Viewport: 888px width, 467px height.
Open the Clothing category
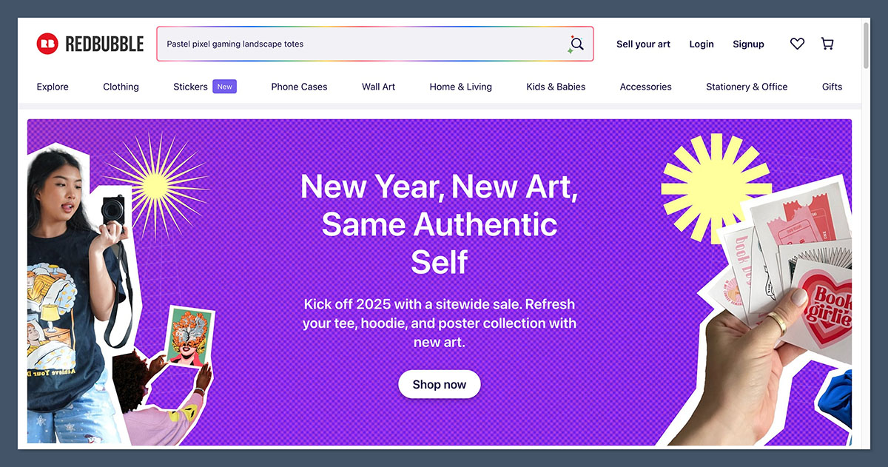(121, 87)
